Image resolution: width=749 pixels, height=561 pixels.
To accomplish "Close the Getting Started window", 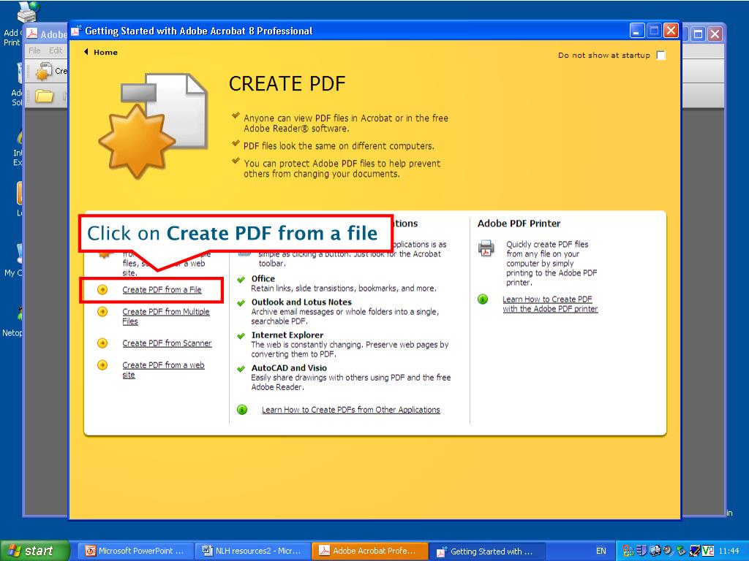I will 671,31.
